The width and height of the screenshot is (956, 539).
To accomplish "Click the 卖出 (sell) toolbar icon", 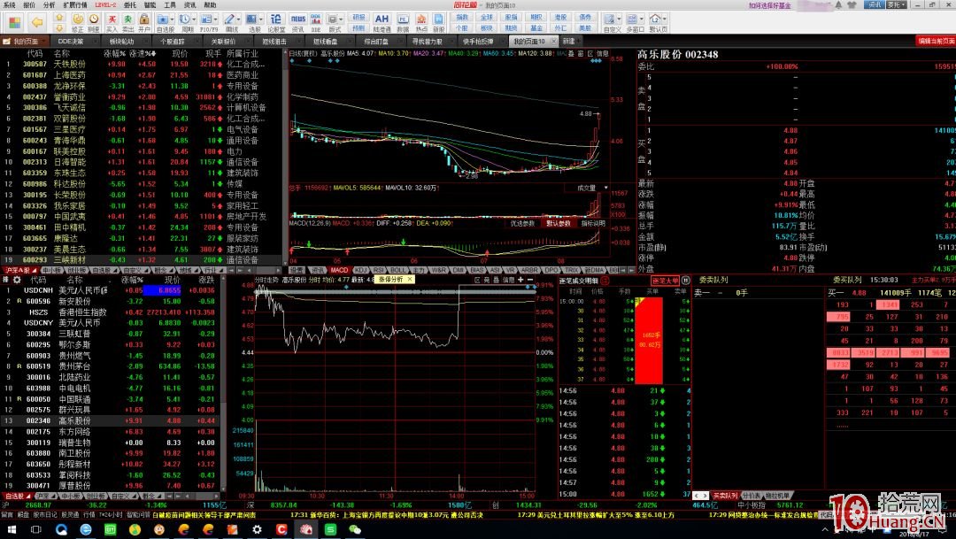I will 128,20.
